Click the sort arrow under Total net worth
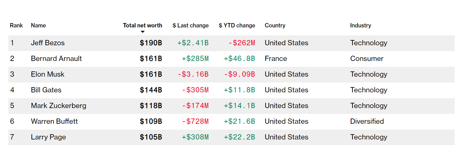This screenshot has width=460, height=145. click(143, 32)
